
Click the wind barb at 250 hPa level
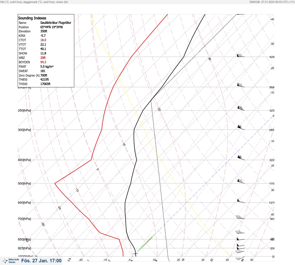click(x=241, y=108)
